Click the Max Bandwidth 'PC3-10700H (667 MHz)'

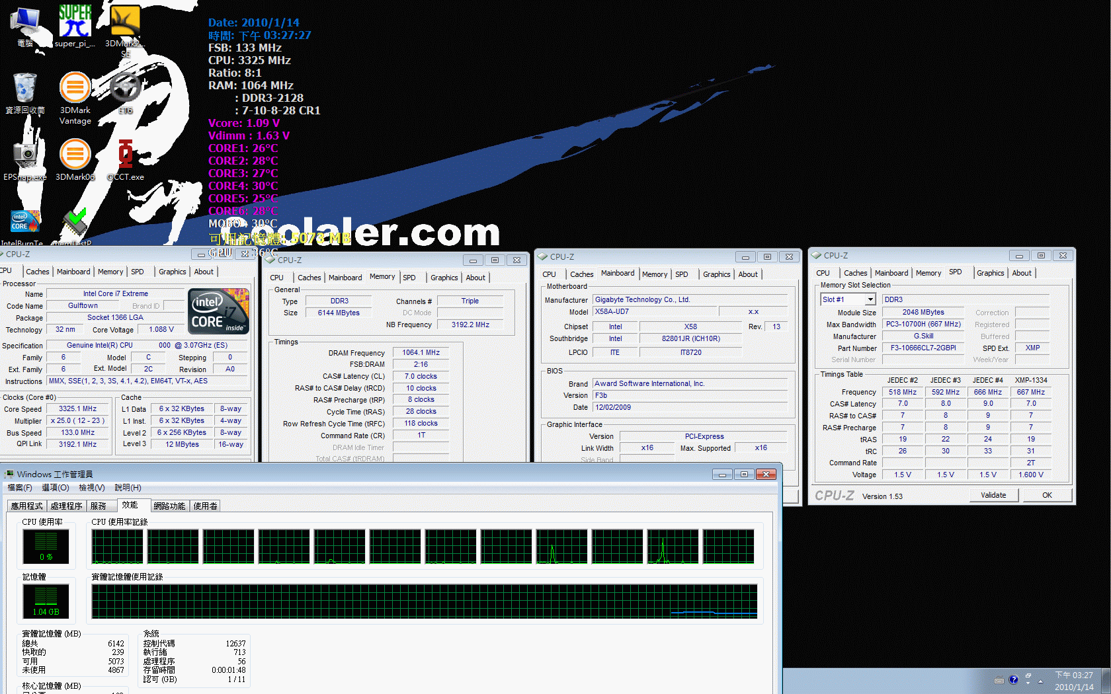(923, 324)
